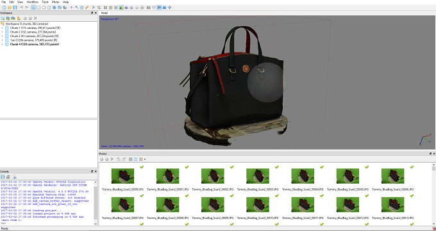Click the Open project folder icon
The height and width of the screenshot is (231, 436).
[10, 8]
